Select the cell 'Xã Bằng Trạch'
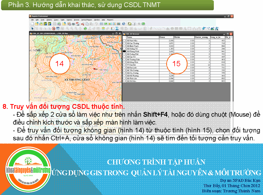The image size is (263, 195). pyautogui.click(x=142, y=46)
